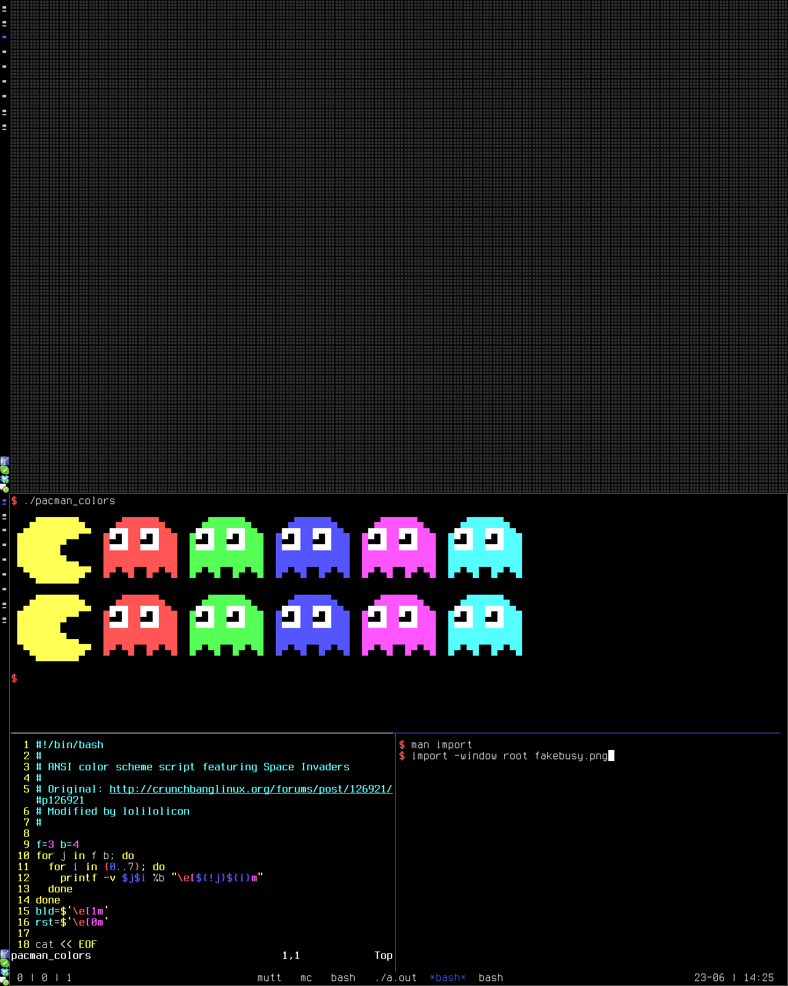Screen dimensions: 788x986
Task: Switch to the mc window tab
Action: 306,977
